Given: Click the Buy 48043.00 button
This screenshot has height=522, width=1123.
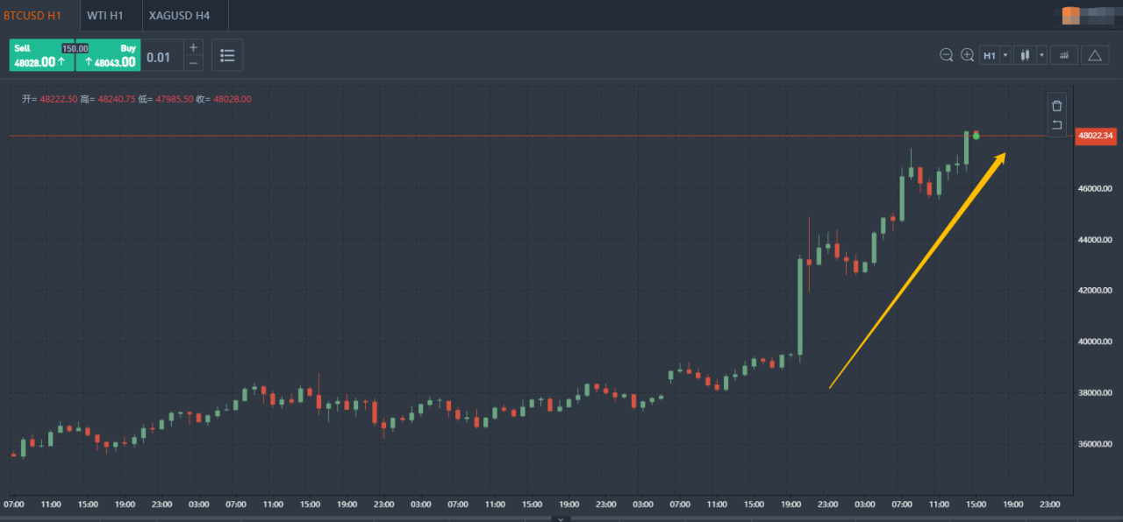Looking at the screenshot, I should (109, 55).
